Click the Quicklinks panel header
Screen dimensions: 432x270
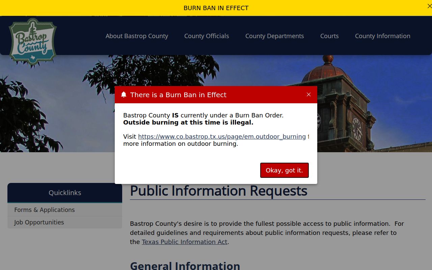(65, 193)
